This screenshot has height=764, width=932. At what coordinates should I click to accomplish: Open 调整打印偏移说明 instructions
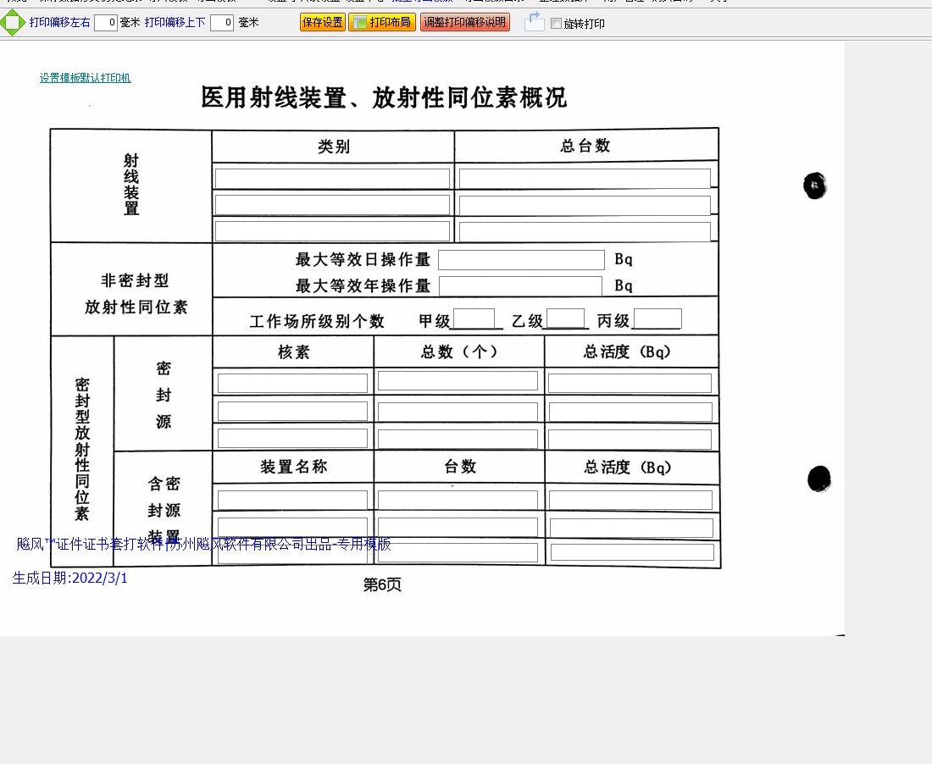[x=464, y=23]
